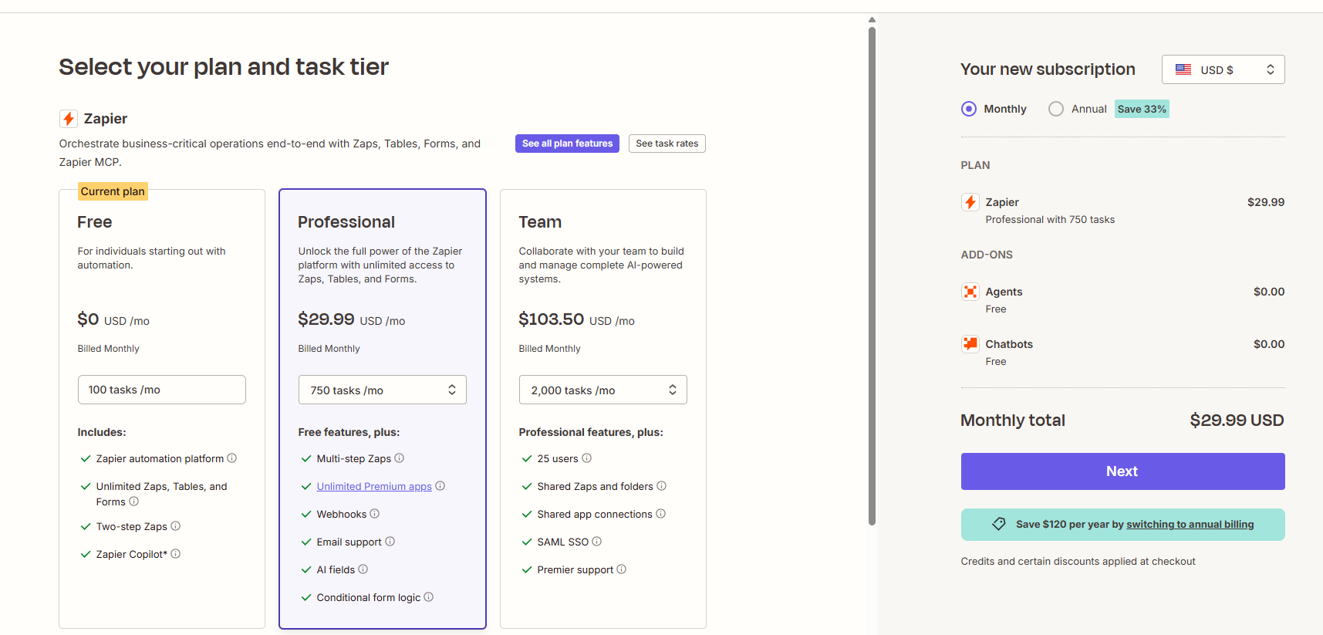Open the USD $ currency dropdown
Viewport: 1323px width, 635px height.
pyautogui.click(x=1223, y=69)
